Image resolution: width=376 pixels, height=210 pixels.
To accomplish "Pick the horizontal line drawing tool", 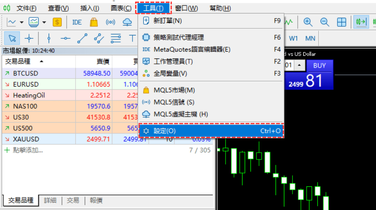I will tap(66, 38).
